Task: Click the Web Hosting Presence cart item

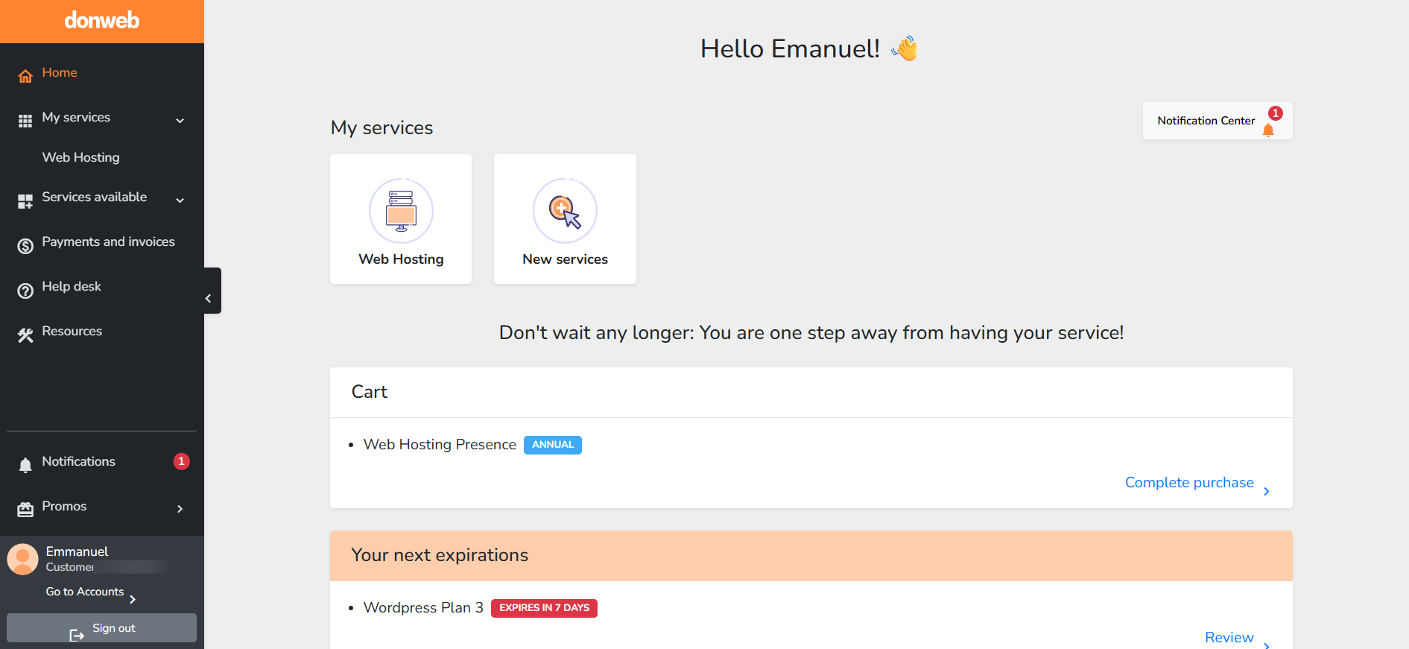Action: click(x=440, y=444)
